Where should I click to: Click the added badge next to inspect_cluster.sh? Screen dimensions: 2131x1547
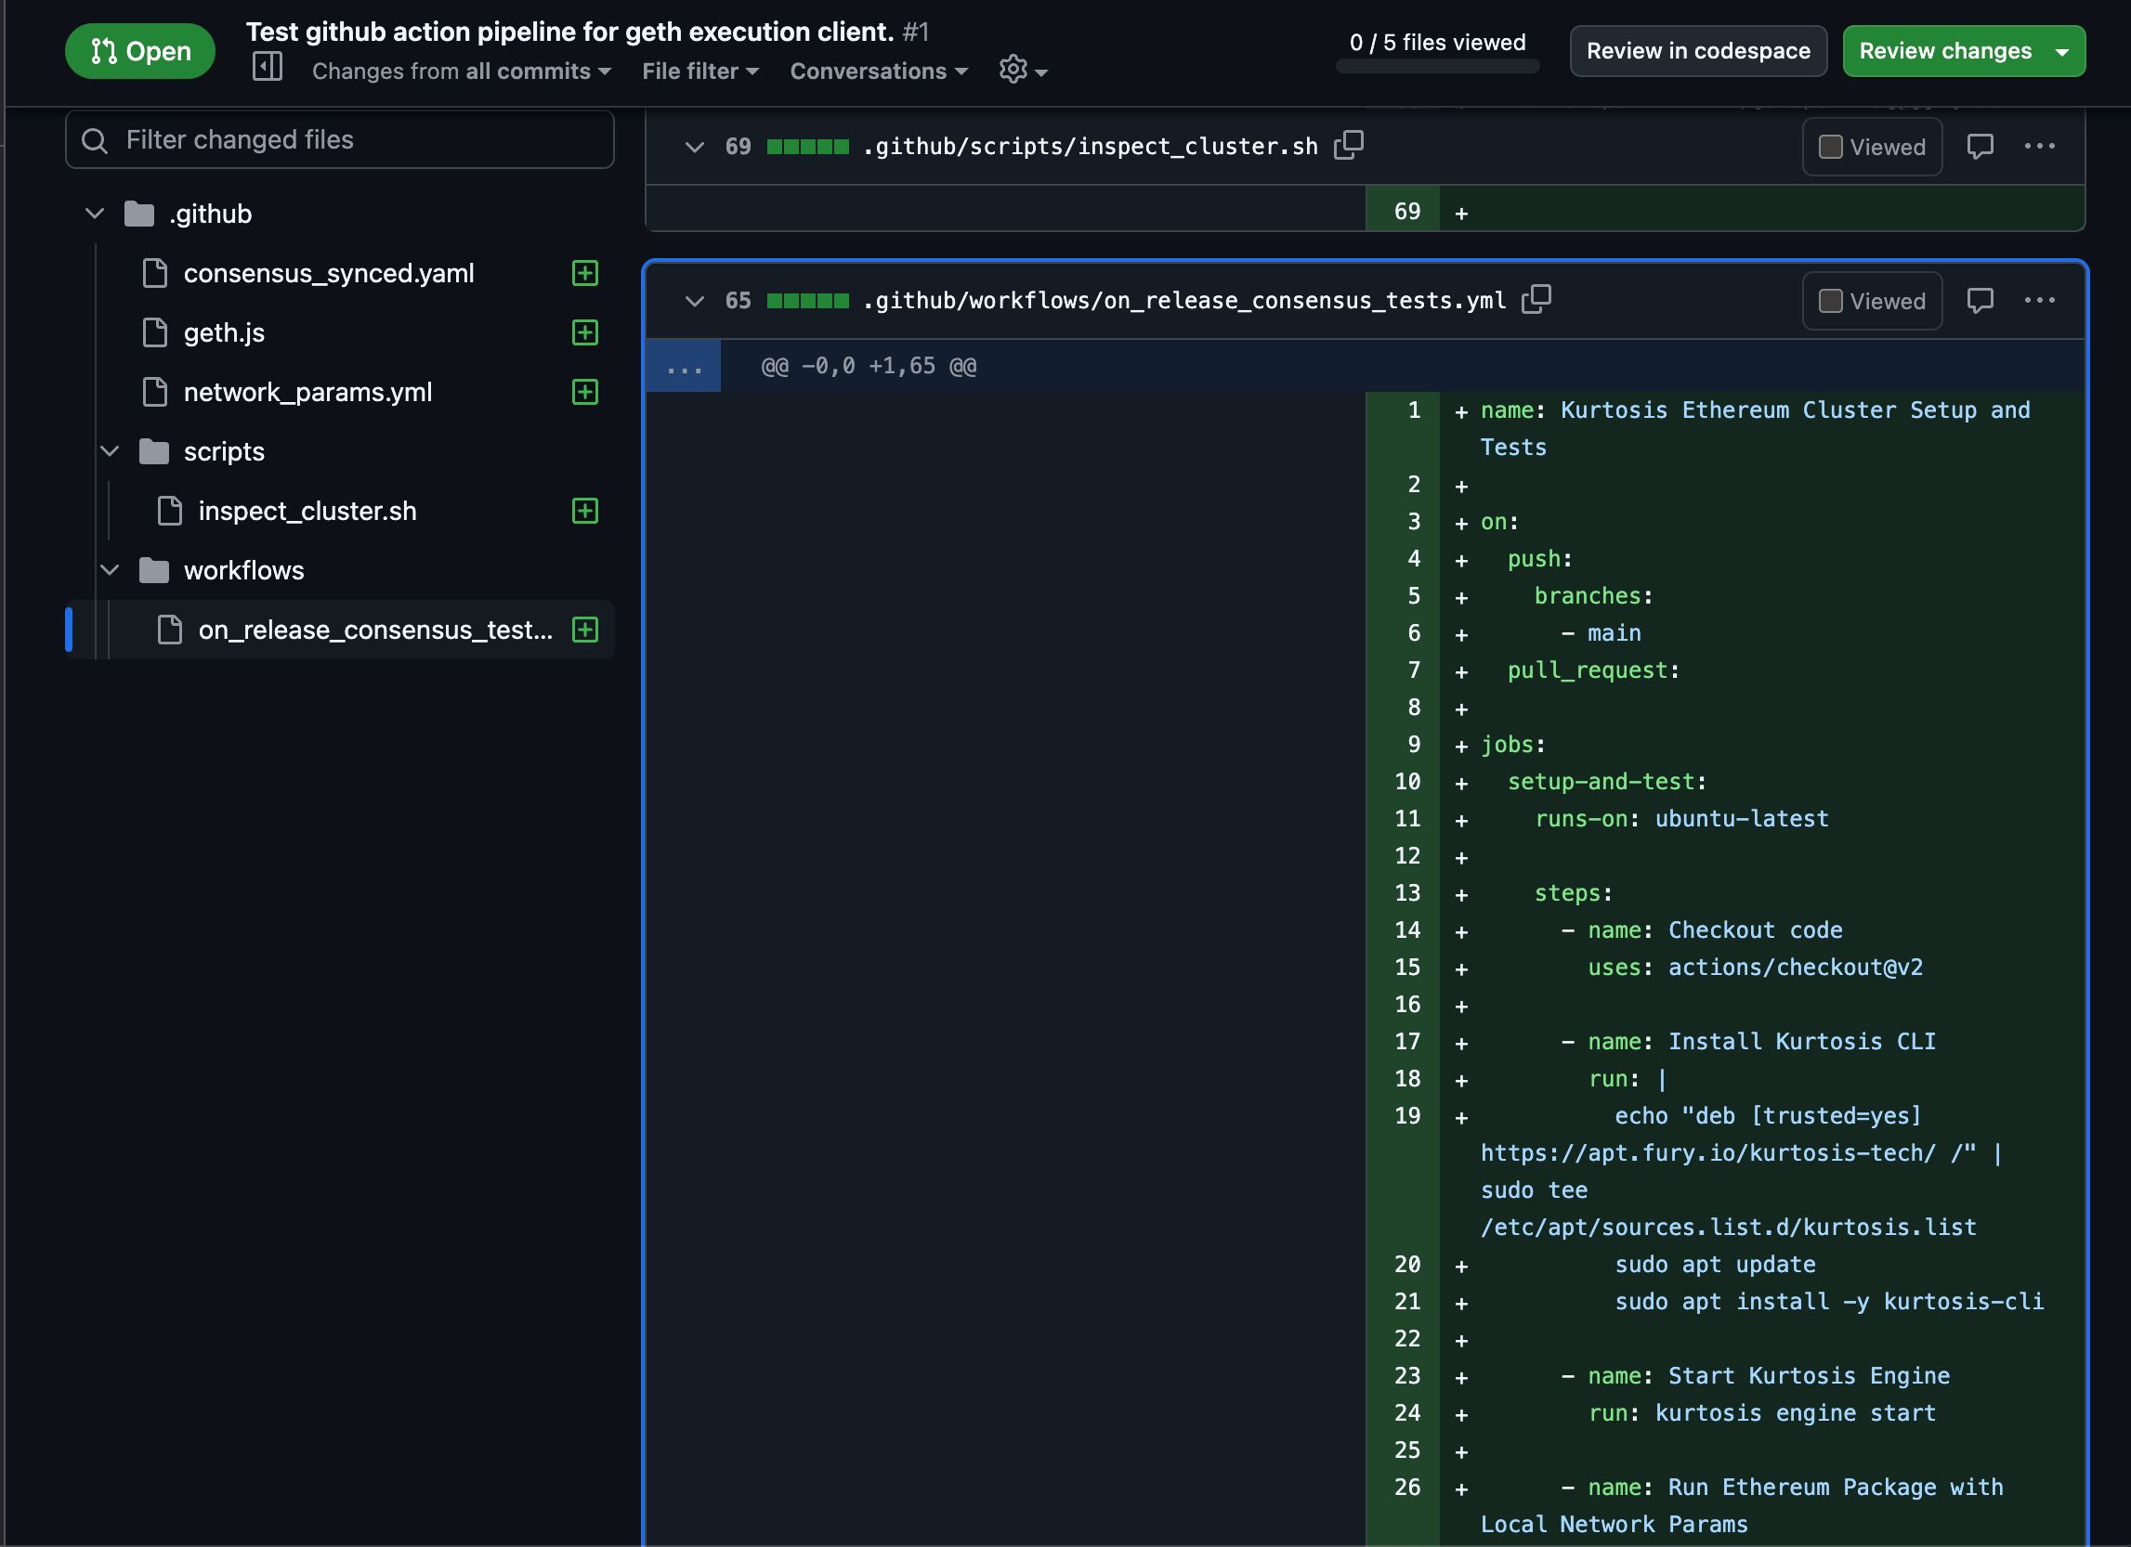pyautogui.click(x=584, y=510)
